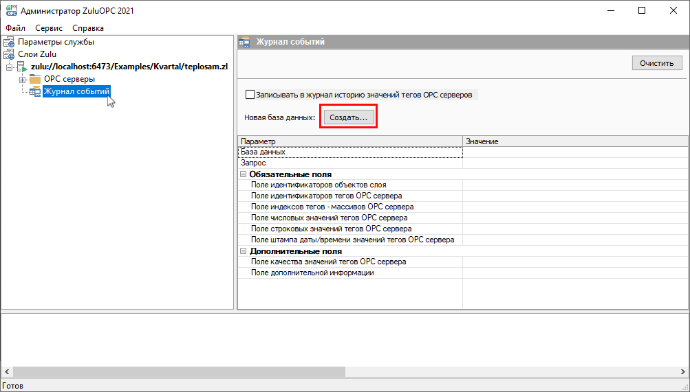Open the Сервис menu
The width and height of the screenshot is (690, 392).
[49, 28]
